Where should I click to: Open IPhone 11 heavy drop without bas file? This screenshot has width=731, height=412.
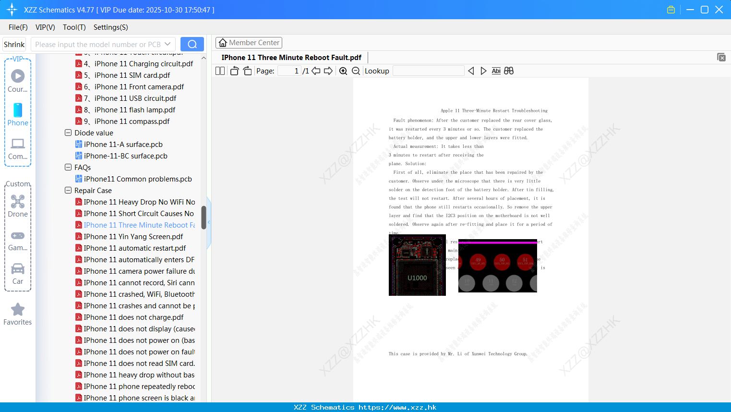(x=135, y=375)
